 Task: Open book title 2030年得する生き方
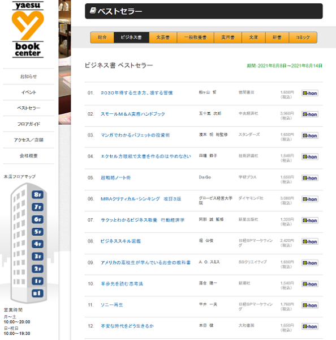coord(137,93)
